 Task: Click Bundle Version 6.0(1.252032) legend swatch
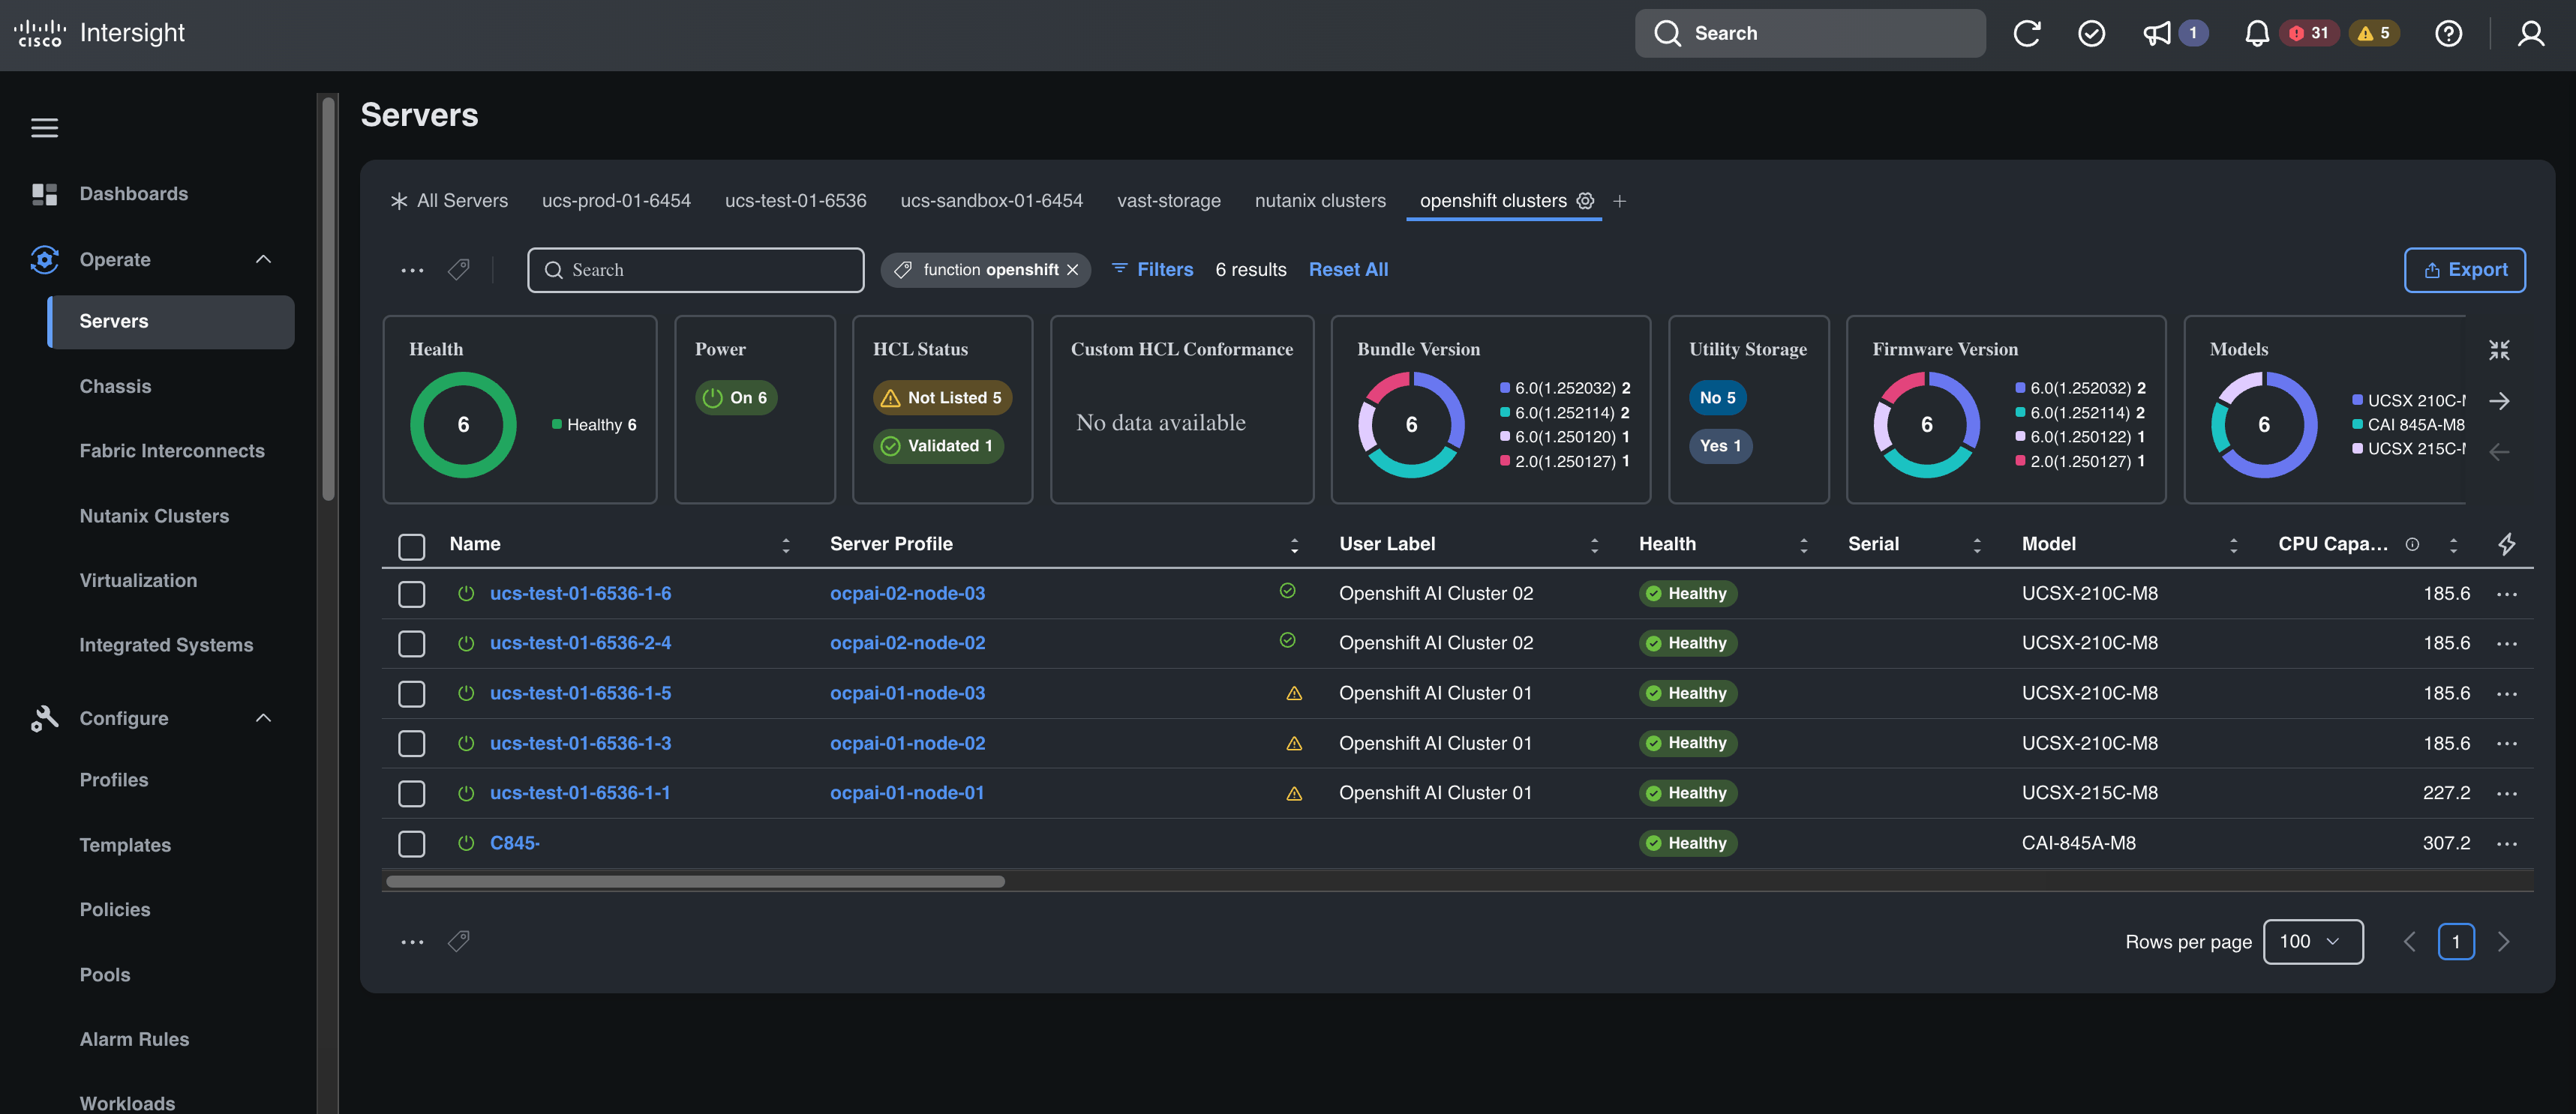pyautogui.click(x=1504, y=388)
